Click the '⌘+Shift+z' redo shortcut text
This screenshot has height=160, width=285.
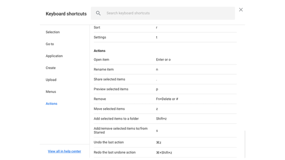coord(164,152)
